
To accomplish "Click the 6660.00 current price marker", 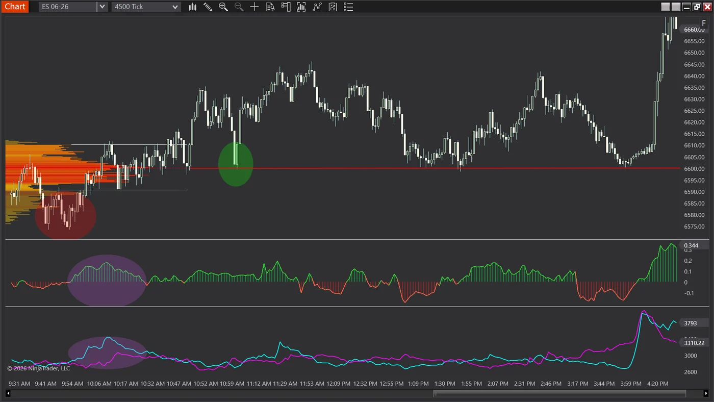I will 694,30.
